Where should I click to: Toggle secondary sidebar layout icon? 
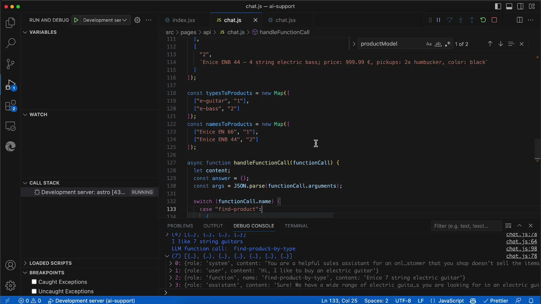[x=520, y=6]
